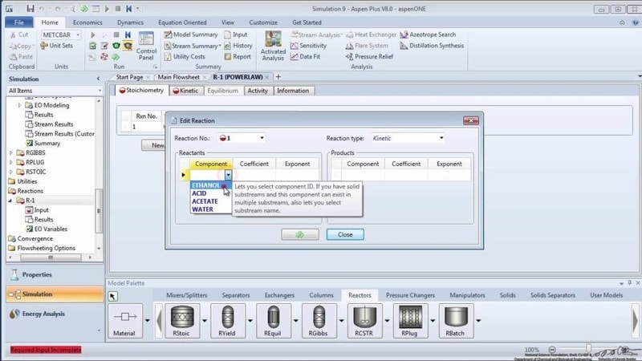Expand the RSTOIC tree node

11,172
